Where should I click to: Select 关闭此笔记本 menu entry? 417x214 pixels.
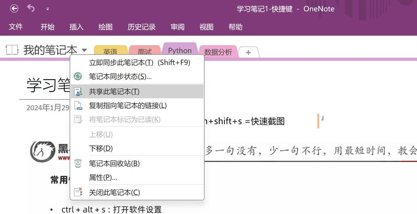(x=137, y=192)
